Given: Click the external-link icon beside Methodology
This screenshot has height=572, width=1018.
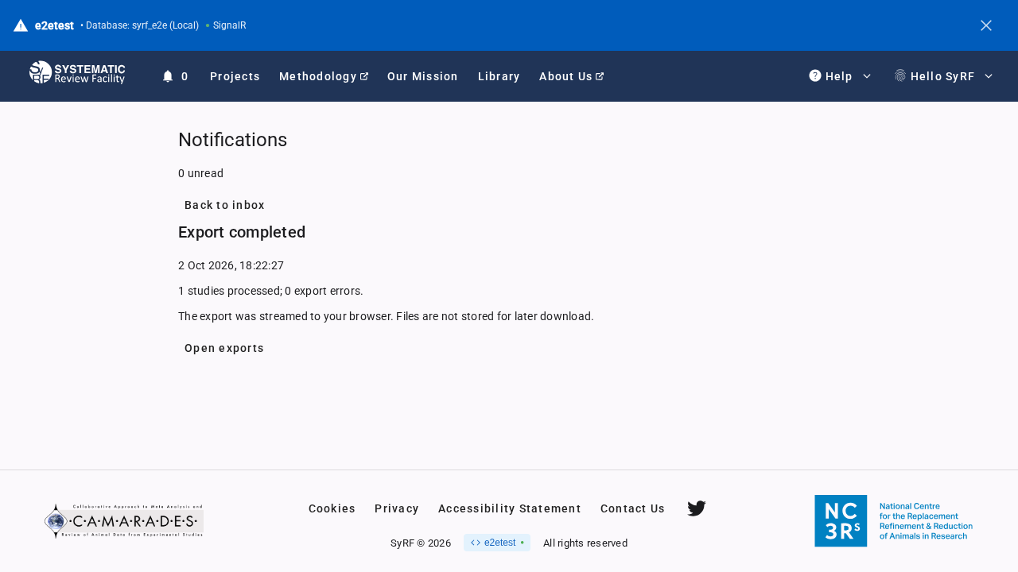Looking at the screenshot, I should coord(364,76).
